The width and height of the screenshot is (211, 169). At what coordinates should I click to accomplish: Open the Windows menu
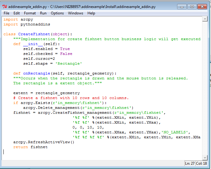pos(75,13)
